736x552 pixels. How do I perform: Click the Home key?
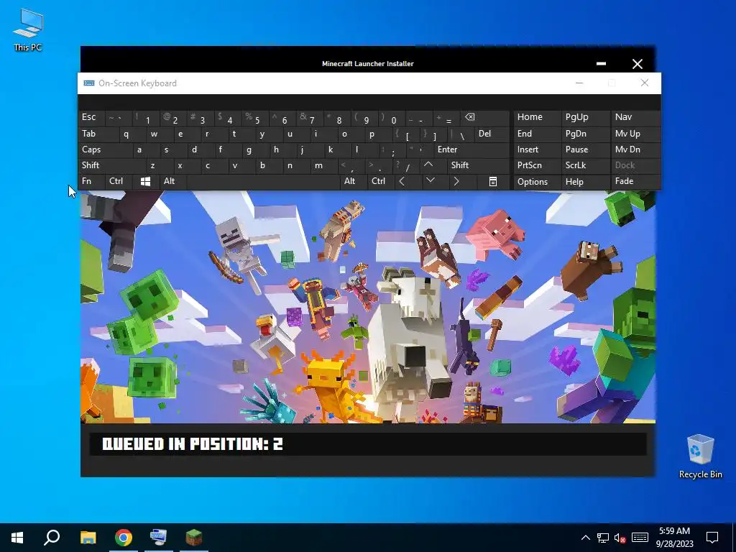537,117
